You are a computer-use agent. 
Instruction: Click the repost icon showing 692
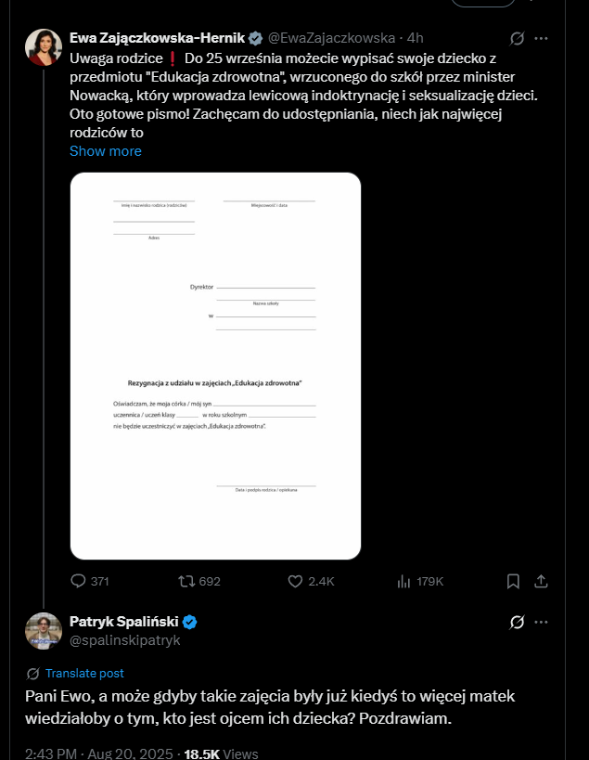[186, 581]
